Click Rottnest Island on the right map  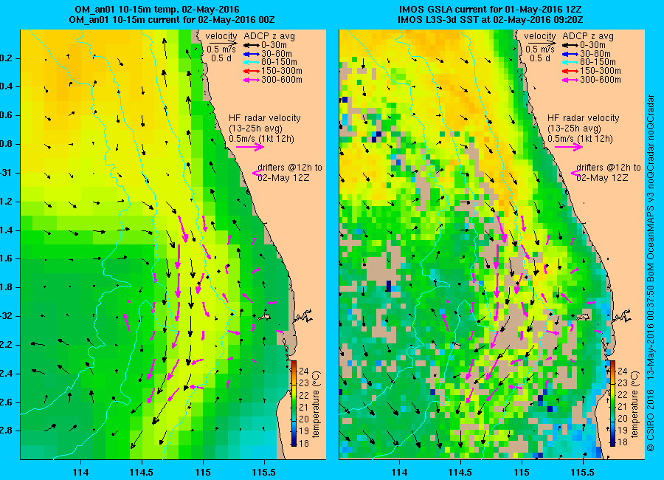[x=583, y=316]
